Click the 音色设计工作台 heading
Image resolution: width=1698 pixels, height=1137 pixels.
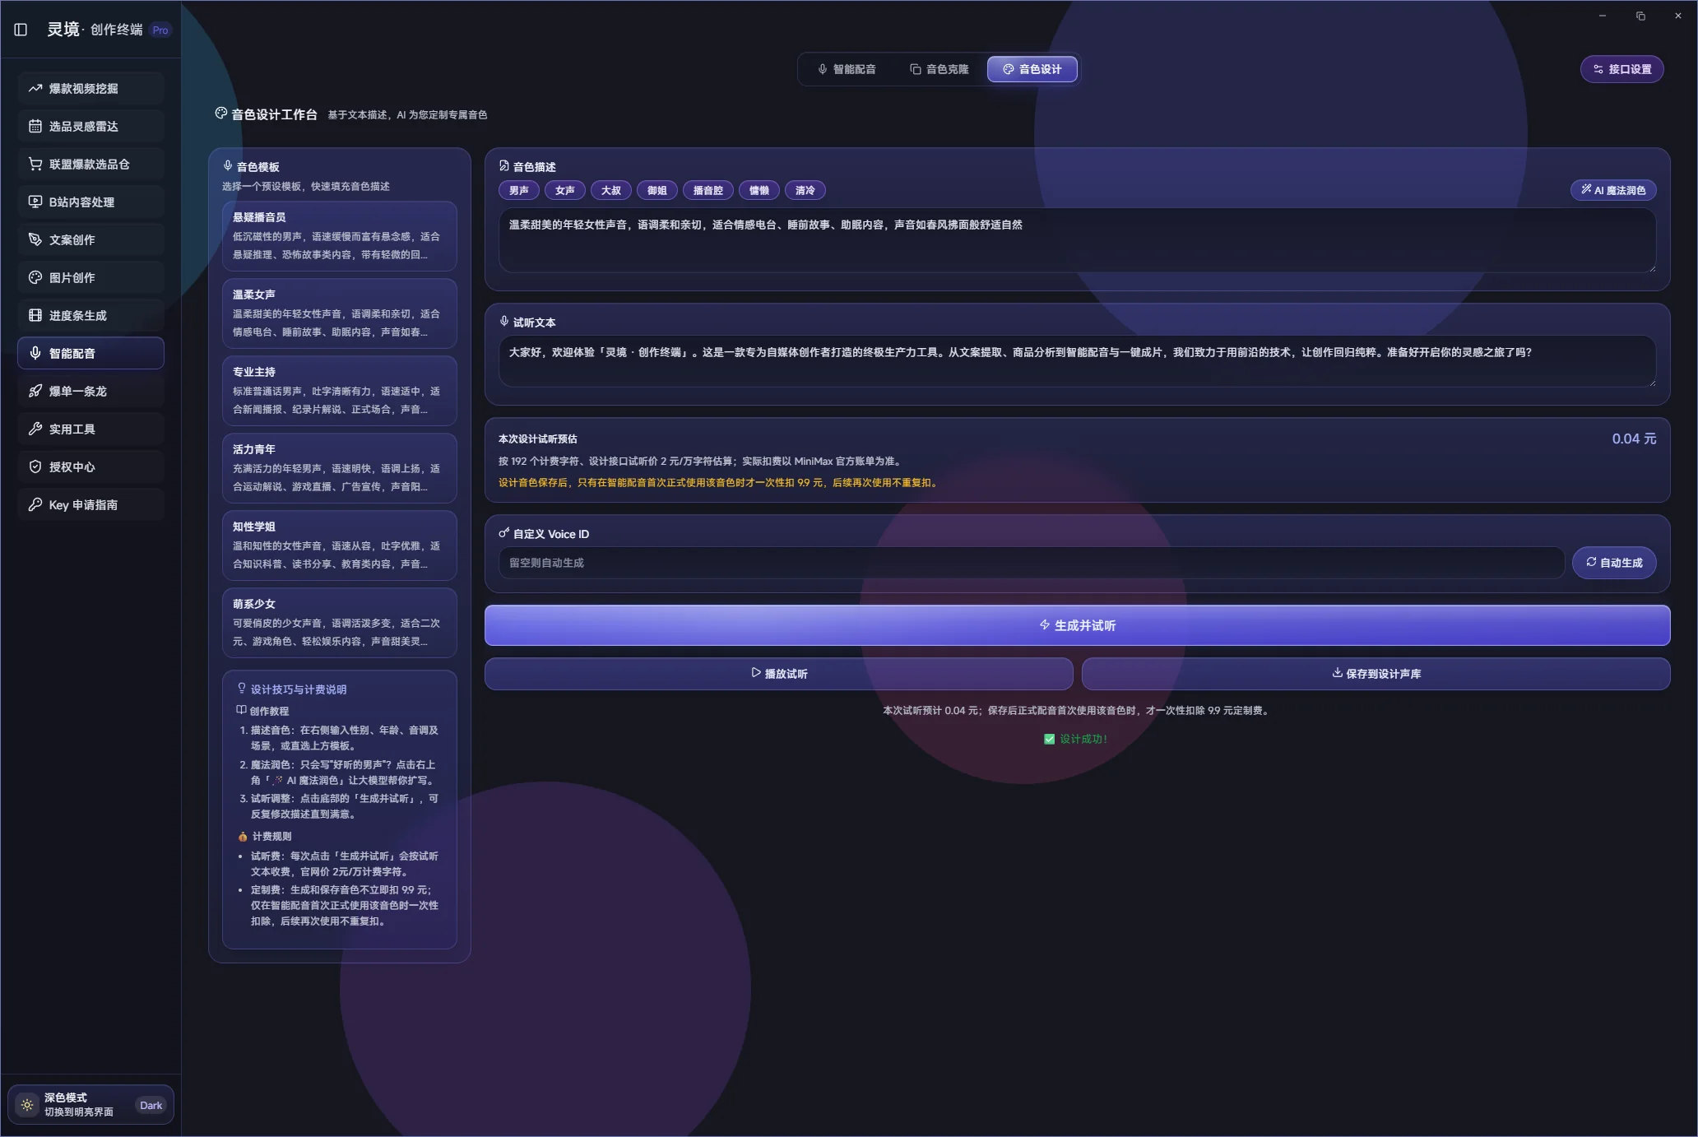pyautogui.click(x=274, y=114)
